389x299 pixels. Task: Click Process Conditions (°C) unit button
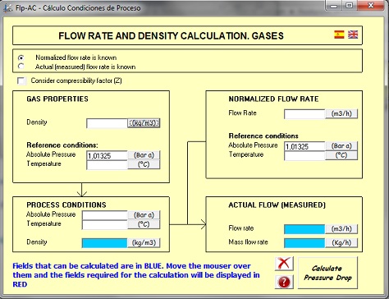tap(144, 224)
